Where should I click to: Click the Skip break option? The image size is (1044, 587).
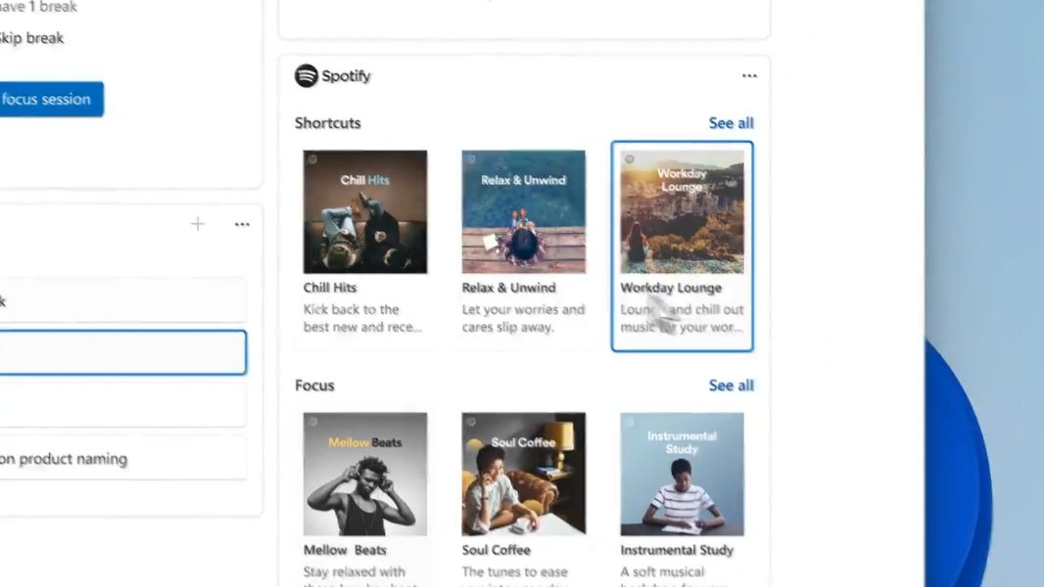click(x=31, y=38)
